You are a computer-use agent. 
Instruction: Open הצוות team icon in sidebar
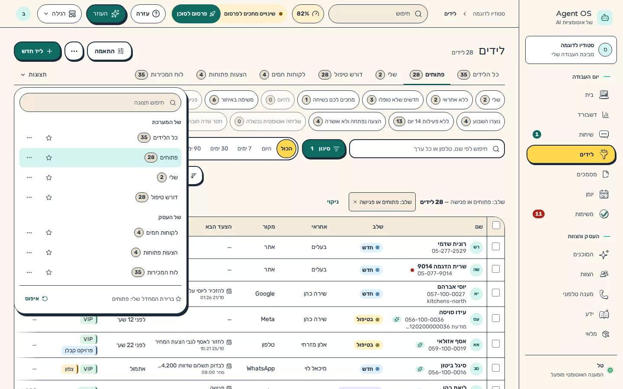click(604, 274)
